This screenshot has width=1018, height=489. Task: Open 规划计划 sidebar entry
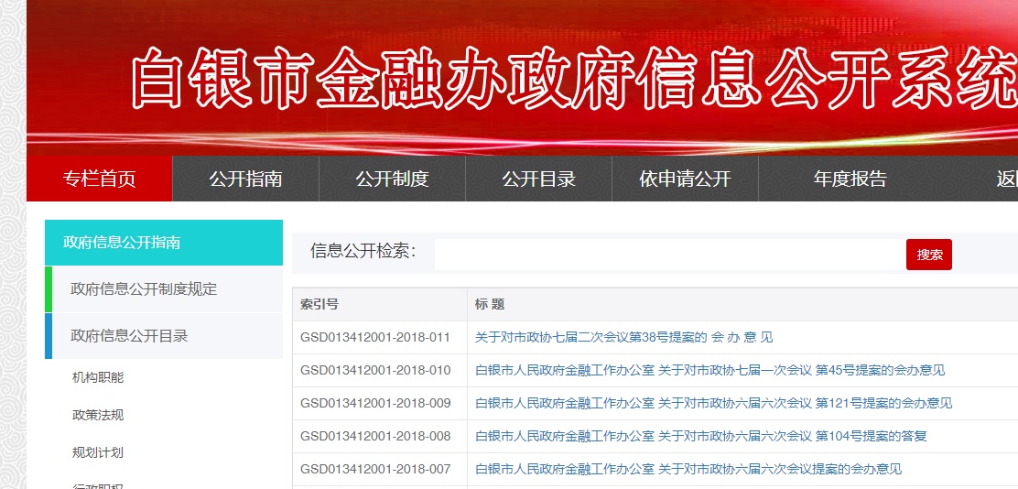(98, 452)
